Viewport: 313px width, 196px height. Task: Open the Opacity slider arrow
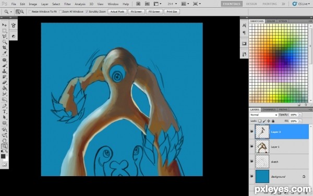coord(300,115)
